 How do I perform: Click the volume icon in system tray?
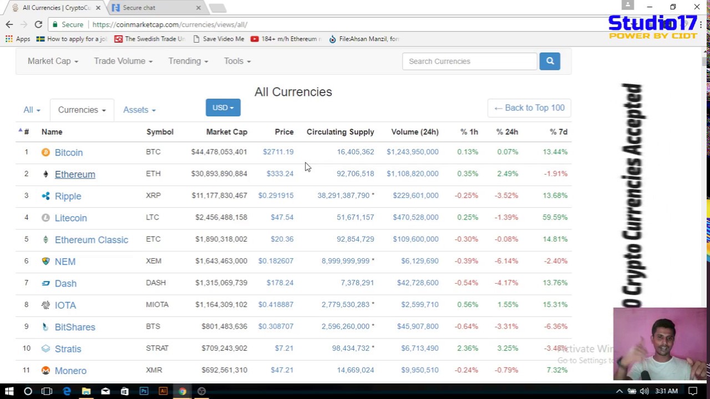644,391
